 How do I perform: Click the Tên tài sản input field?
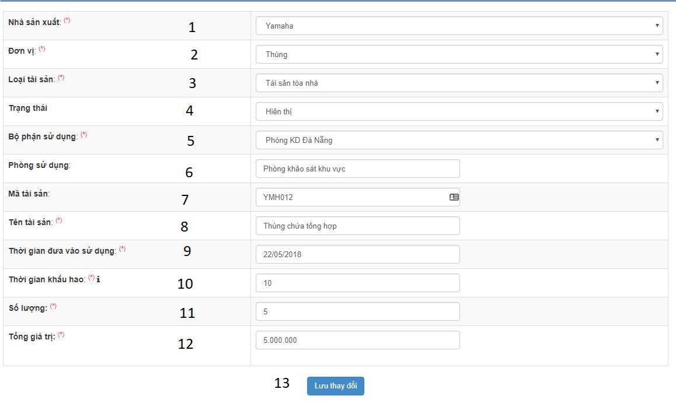(x=357, y=226)
